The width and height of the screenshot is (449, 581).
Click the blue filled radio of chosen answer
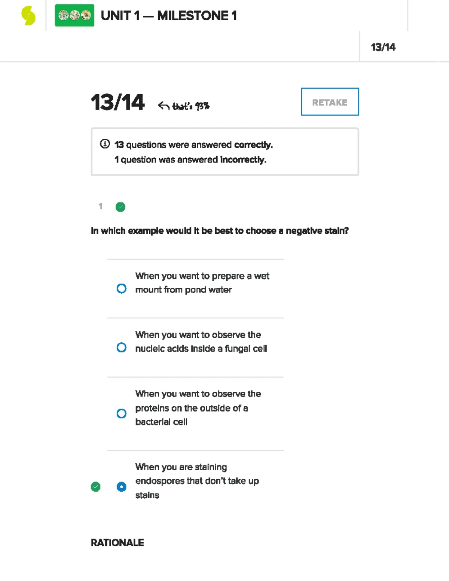[121, 487]
